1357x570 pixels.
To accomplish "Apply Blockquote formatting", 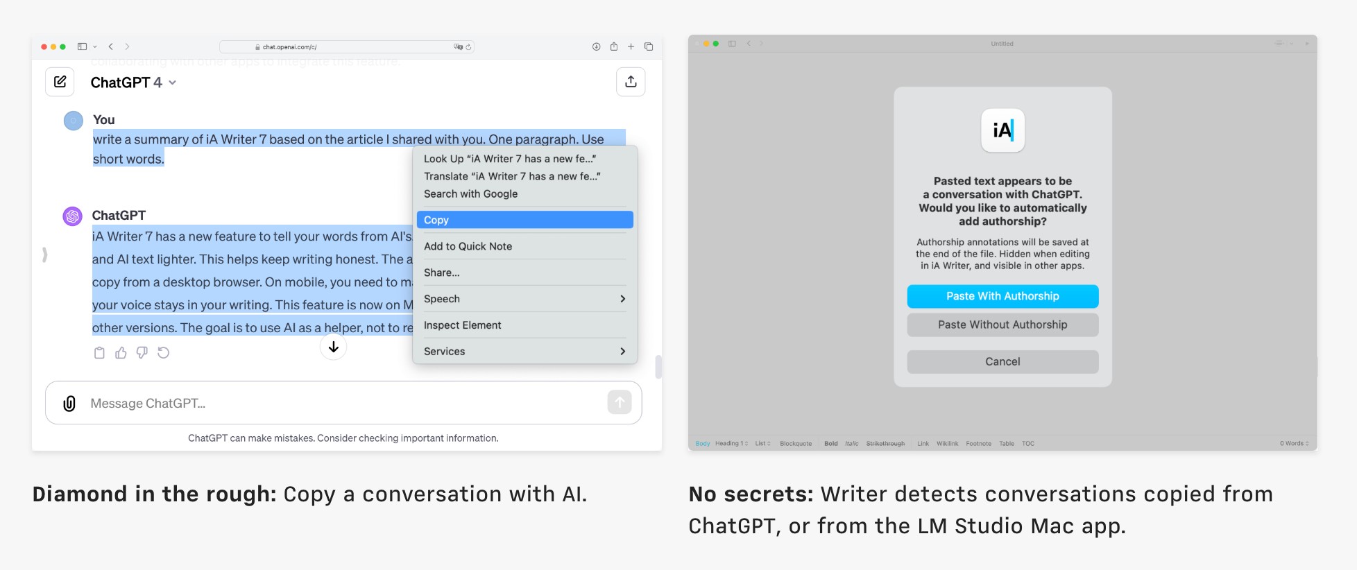I will coord(796,444).
